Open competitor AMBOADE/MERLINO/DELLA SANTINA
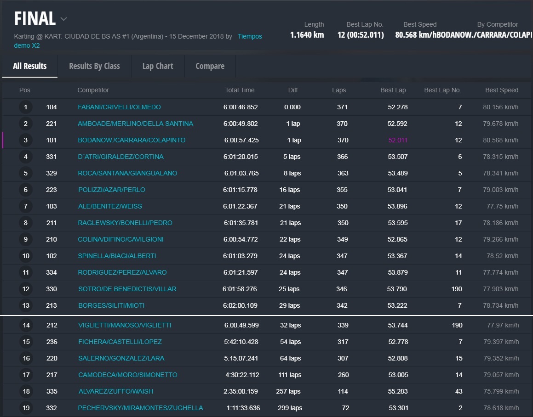The width and height of the screenshot is (533, 417). 135,124
